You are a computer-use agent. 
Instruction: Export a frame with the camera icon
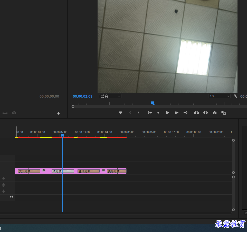coord(215,113)
